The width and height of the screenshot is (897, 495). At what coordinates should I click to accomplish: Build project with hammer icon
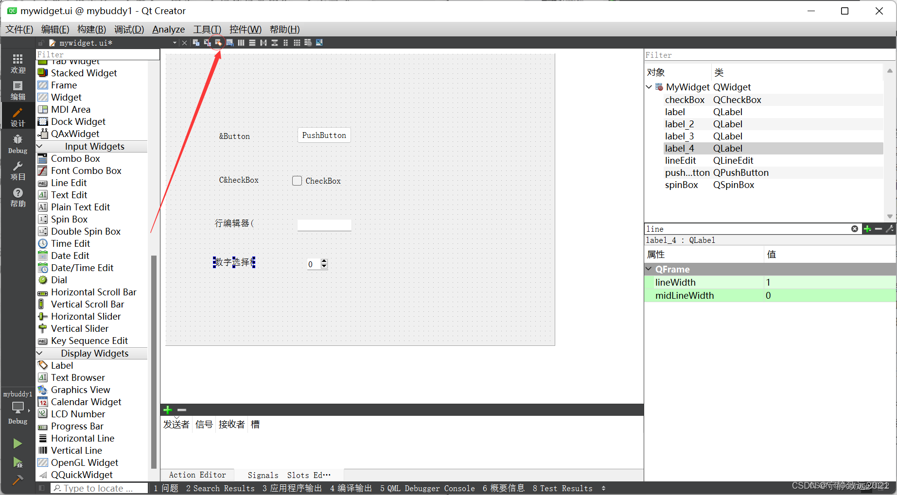click(x=18, y=480)
